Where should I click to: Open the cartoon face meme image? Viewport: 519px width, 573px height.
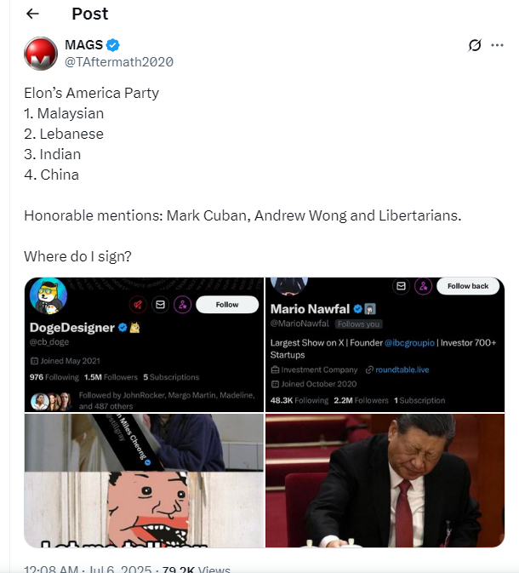click(144, 480)
